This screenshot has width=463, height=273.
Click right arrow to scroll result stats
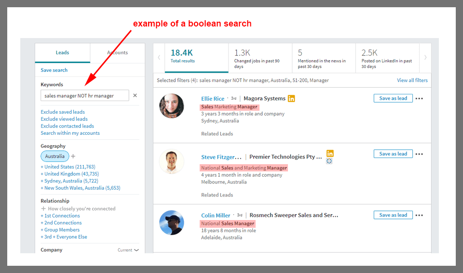pyautogui.click(x=425, y=57)
